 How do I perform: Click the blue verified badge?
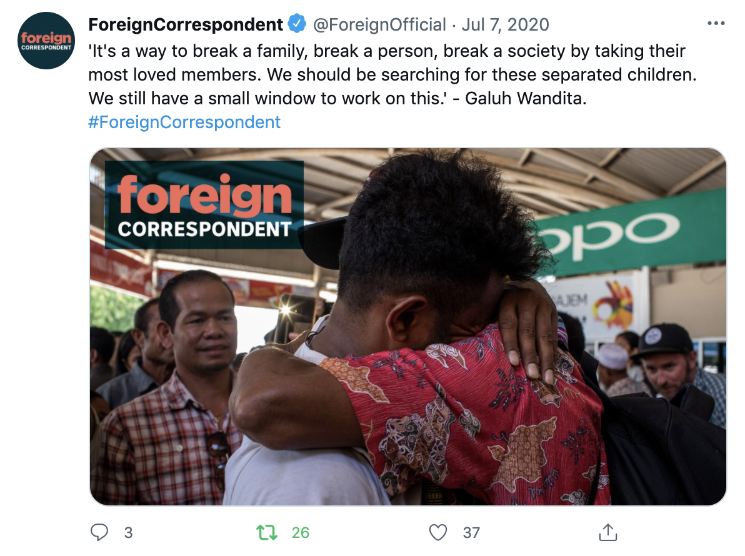click(x=297, y=24)
